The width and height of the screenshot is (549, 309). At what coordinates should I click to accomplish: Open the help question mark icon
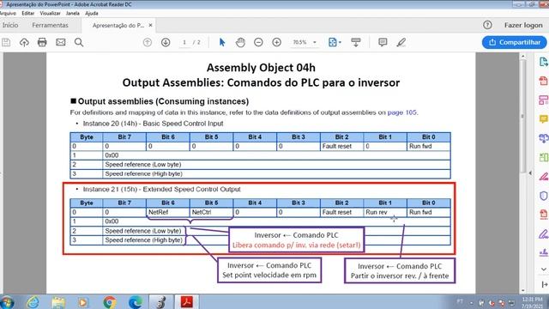487,25
